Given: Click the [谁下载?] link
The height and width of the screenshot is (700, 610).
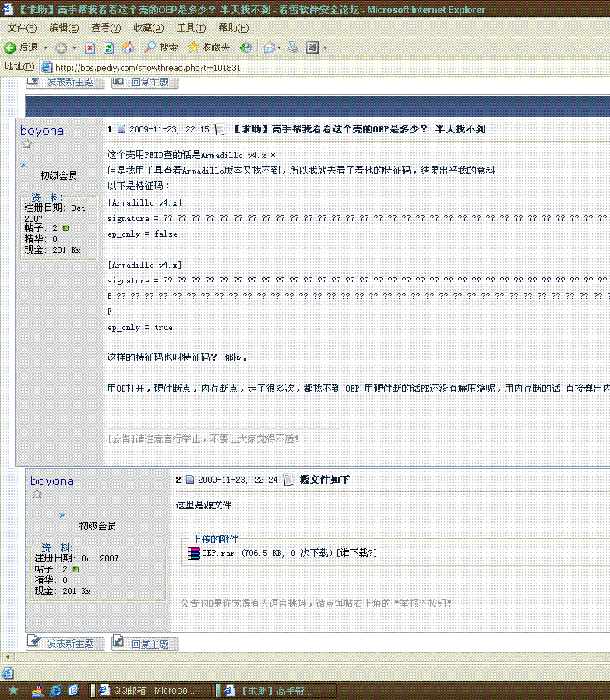Looking at the screenshot, I should point(357,553).
